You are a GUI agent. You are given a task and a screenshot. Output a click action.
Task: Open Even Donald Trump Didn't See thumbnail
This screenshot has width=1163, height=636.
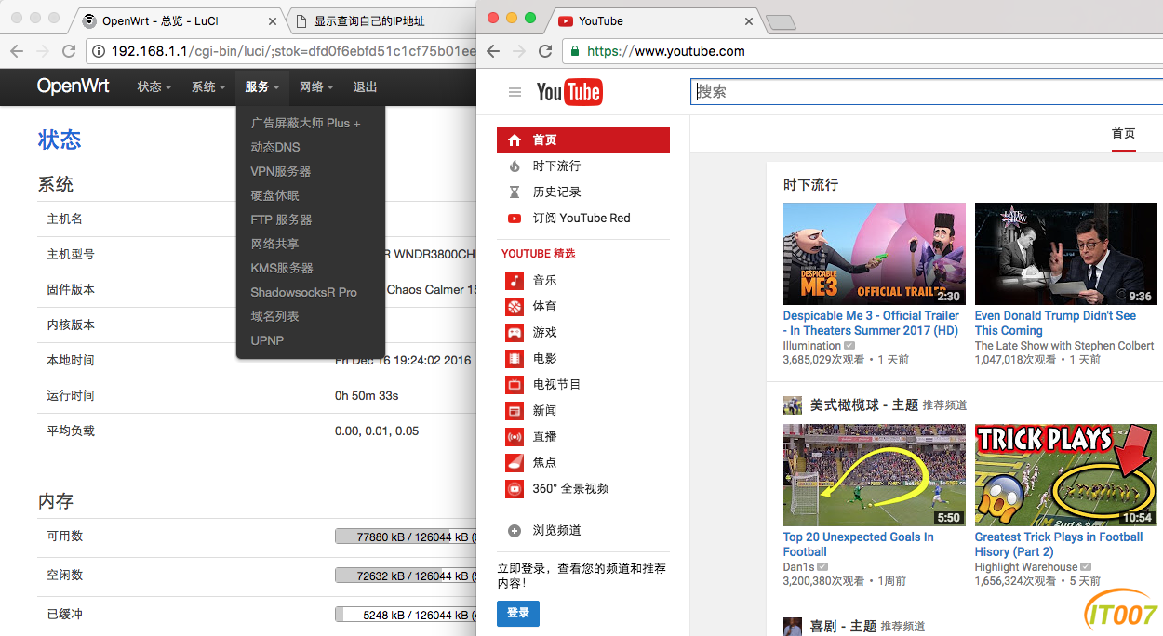point(1065,254)
